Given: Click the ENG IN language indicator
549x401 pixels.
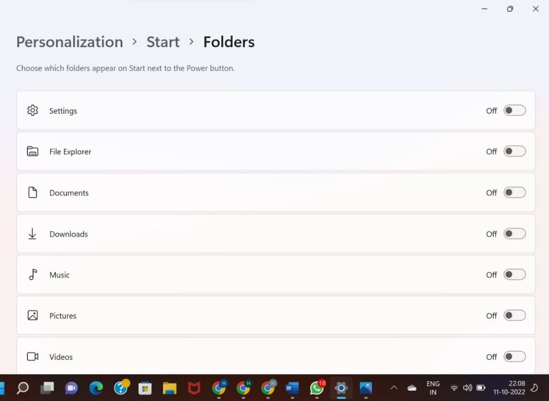Looking at the screenshot, I should (433, 388).
